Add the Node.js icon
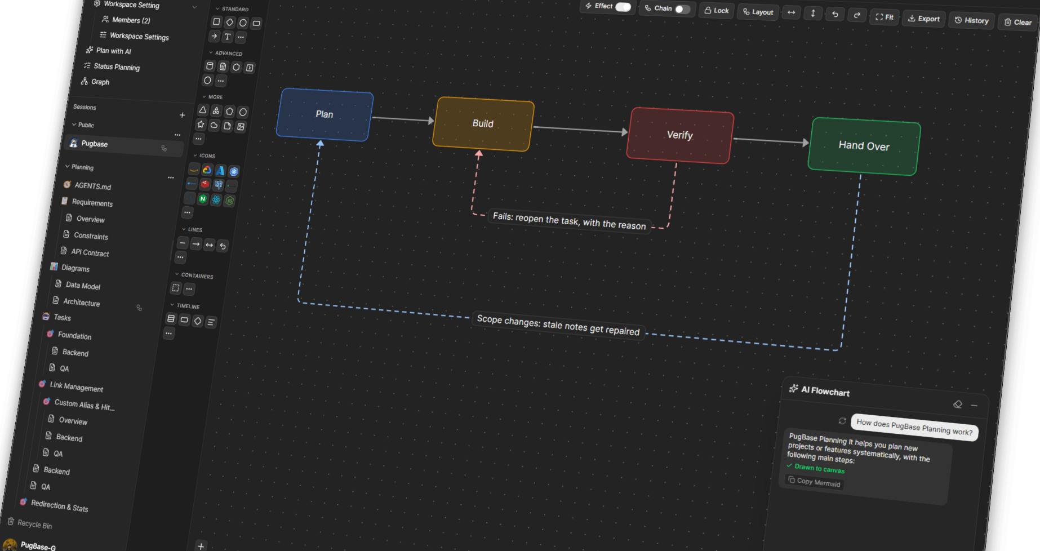The image size is (1040, 551). pos(230,200)
